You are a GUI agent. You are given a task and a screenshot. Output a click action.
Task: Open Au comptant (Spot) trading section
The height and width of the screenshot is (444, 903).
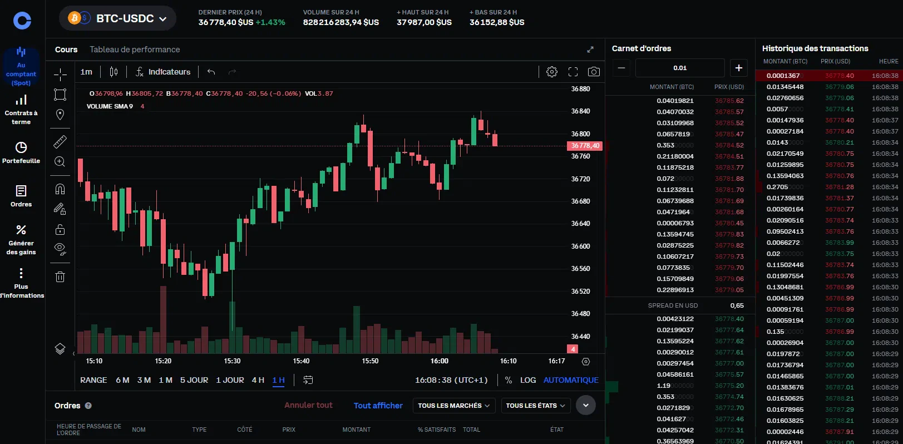21,66
